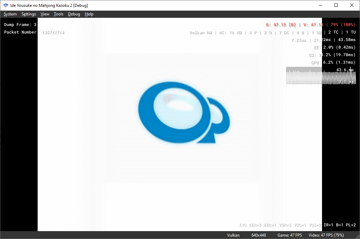Click the window title text

click(x=49, y=5)
